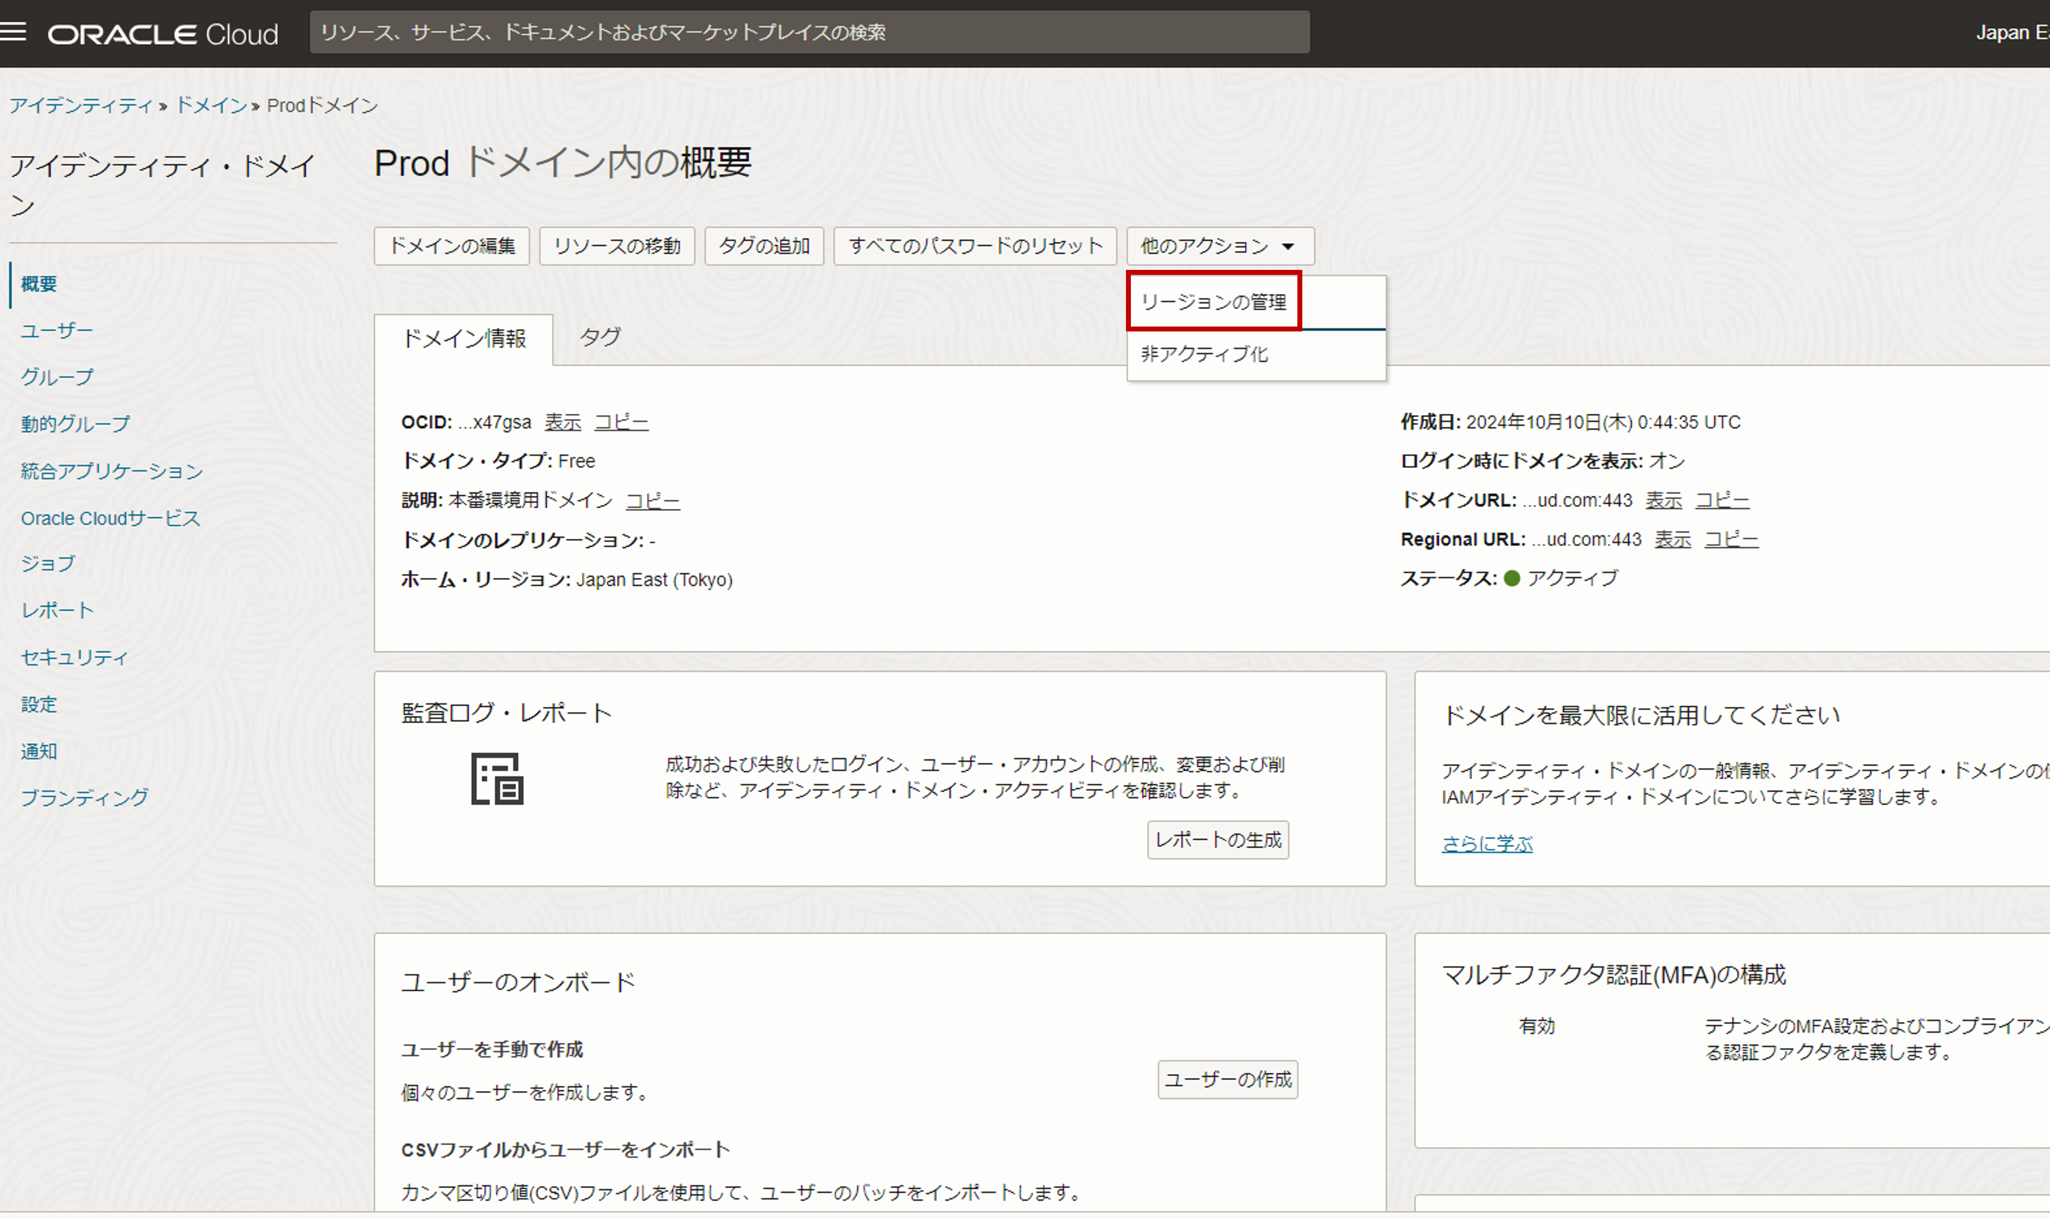
Task: Click 表示 link next to OCID
Action: pyautogui.click(x=562, y=422)
